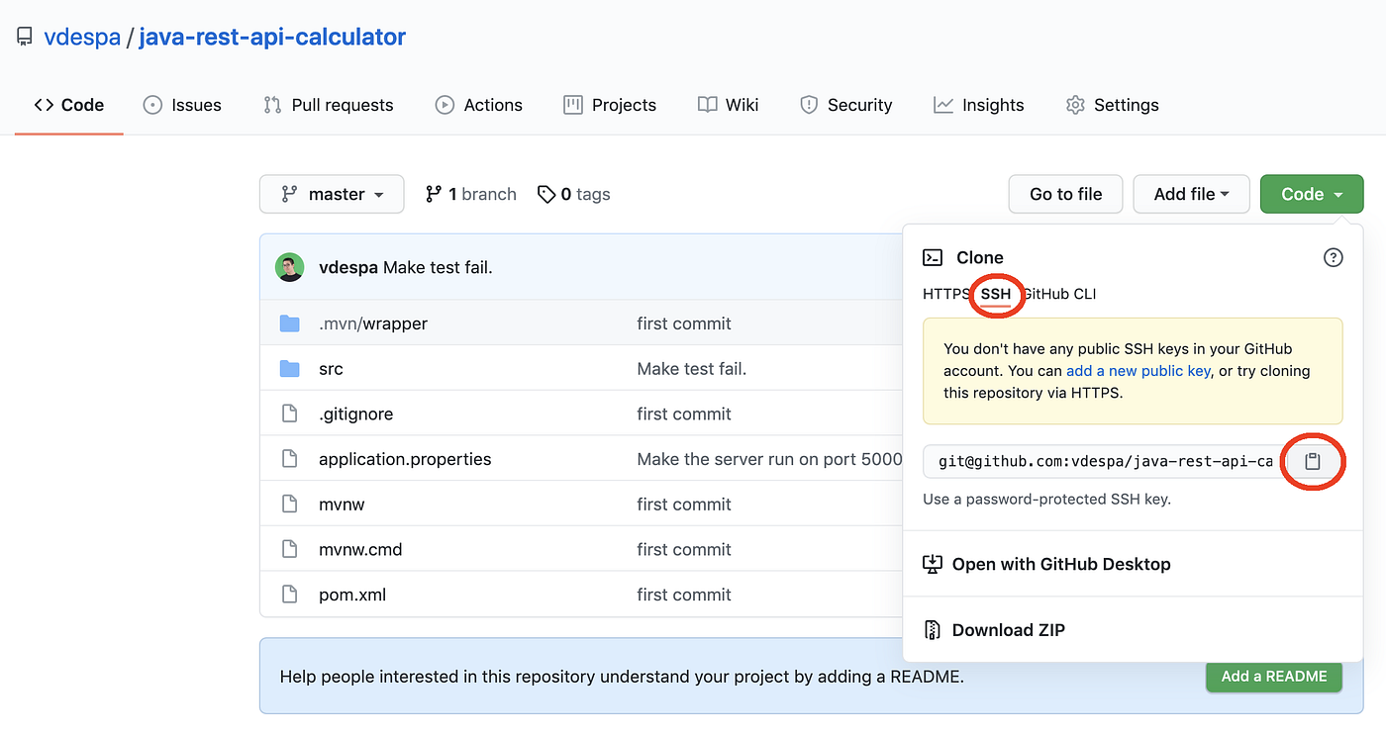
Task: Switch to the Issues tab
Action: point(182,105)
